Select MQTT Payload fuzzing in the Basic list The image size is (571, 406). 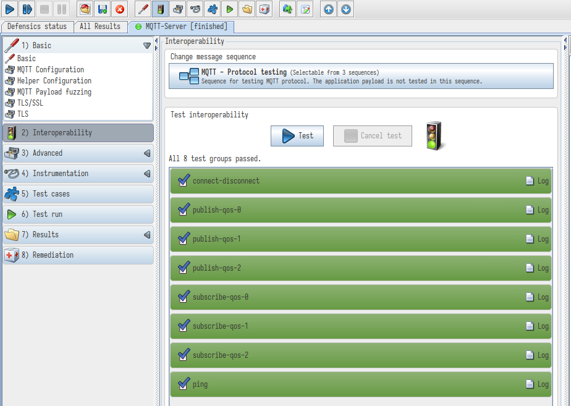point(54,91)
